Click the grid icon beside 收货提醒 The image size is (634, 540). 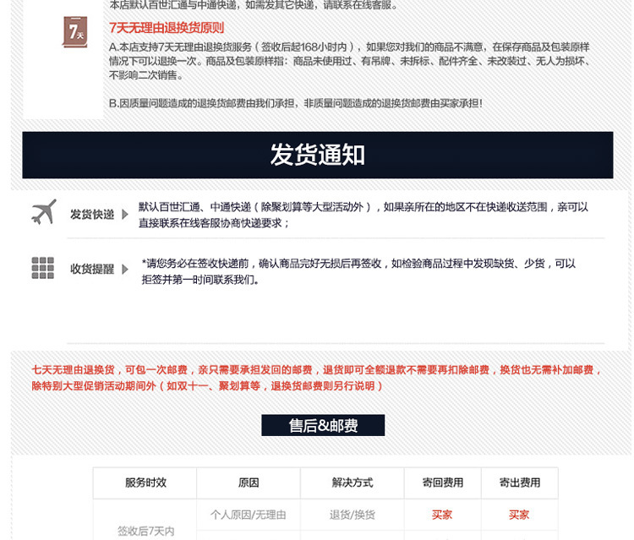(43, 268)
